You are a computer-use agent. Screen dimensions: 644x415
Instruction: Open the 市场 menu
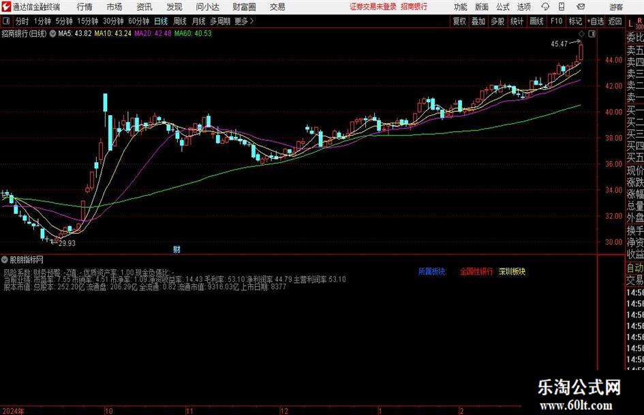click(x=114, y=7)
